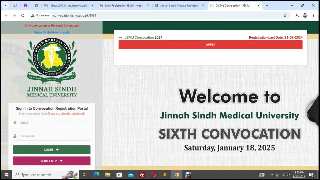Close the Online Convocation - JSMU tab
The width and height of the screenshot is (320, 180).
pyautogui.click(x=258, y=5)
